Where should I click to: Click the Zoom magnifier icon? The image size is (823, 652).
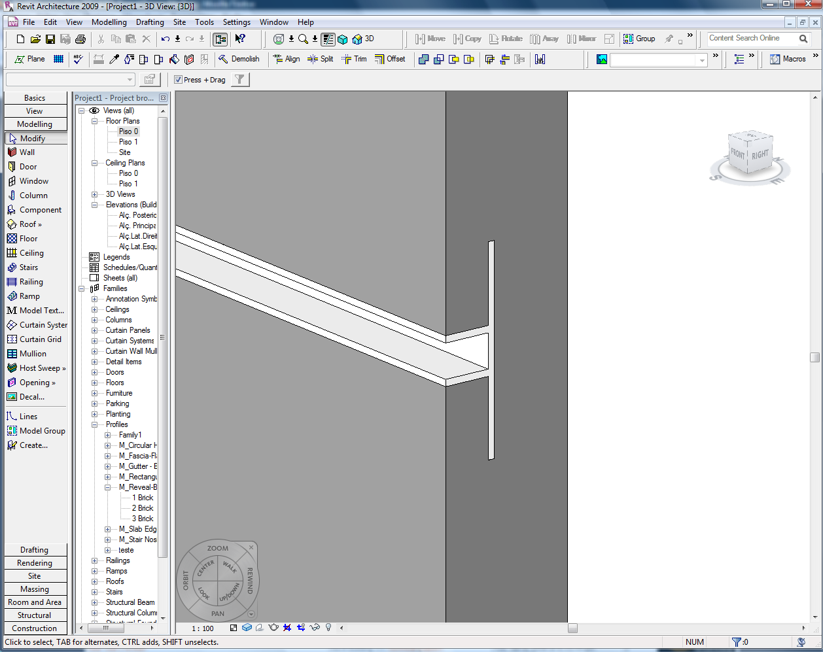(304, 39)
